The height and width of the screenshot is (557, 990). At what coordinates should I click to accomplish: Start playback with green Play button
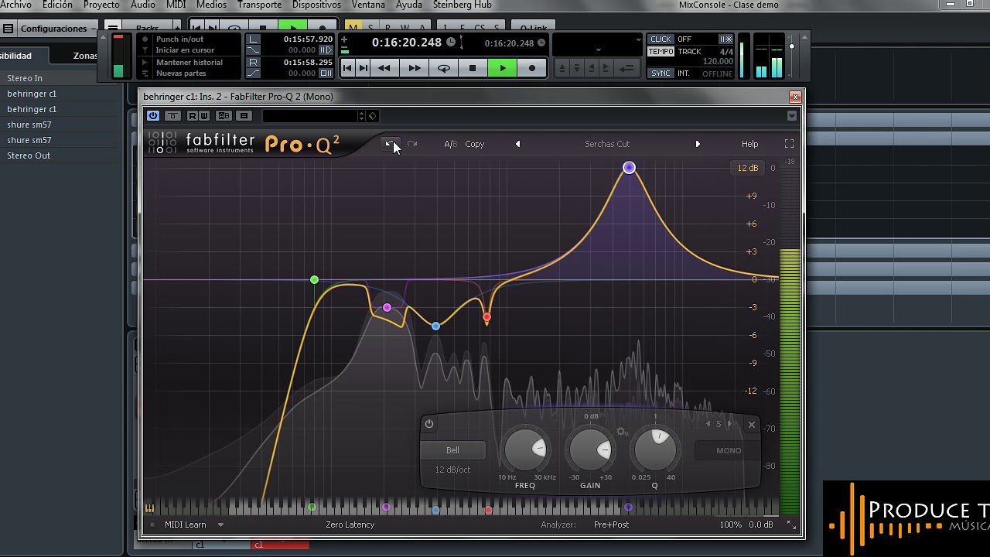[x=503, y=68]
